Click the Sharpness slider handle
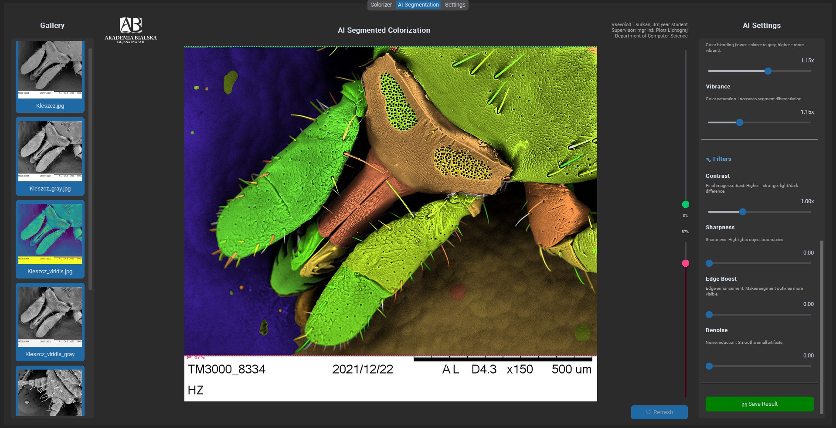This screenshot has height=428, width=836. click(x=709, y=263)
